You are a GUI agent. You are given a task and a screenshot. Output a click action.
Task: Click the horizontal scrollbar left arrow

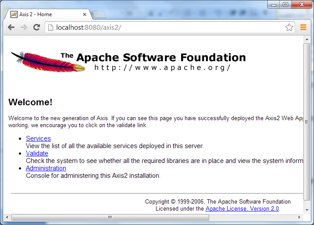pos(7,217)
